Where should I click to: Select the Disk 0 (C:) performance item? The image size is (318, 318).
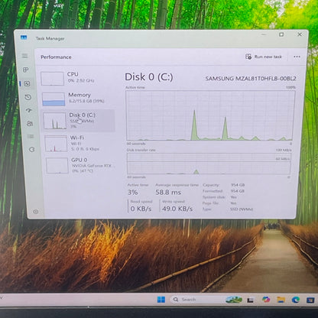click(79, 121)
